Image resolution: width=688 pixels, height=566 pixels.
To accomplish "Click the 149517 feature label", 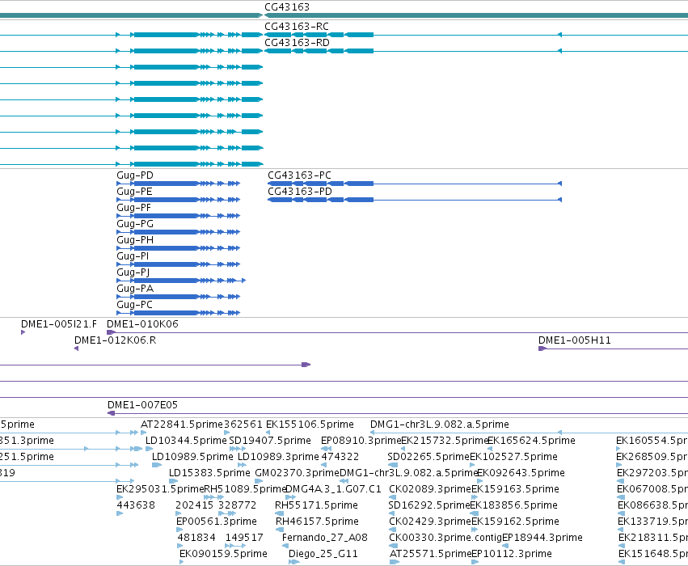I will point(244,538).
